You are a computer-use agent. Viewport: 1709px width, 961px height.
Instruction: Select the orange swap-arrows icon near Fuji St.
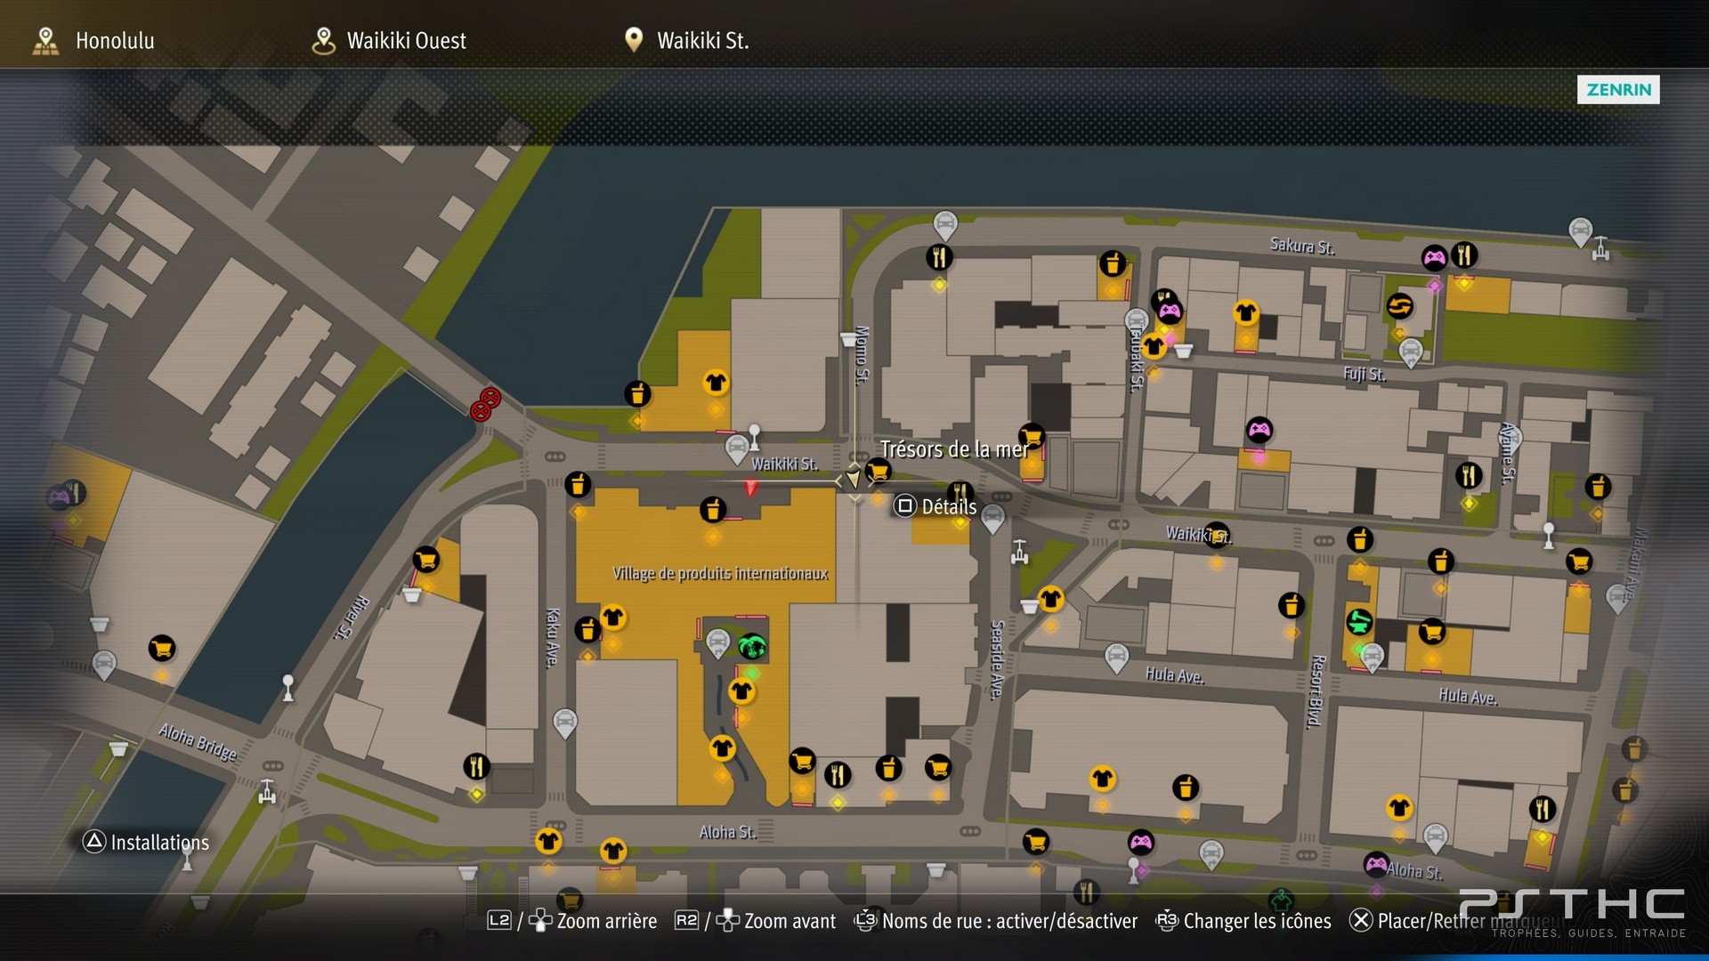[x=1399, y=306]
